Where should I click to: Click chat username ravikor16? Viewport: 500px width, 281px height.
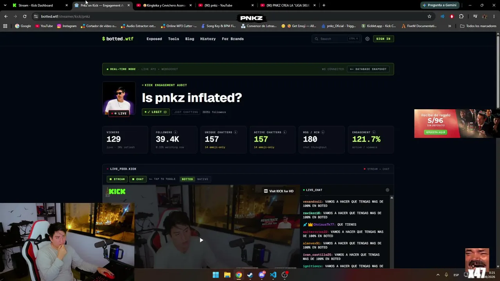312,213
